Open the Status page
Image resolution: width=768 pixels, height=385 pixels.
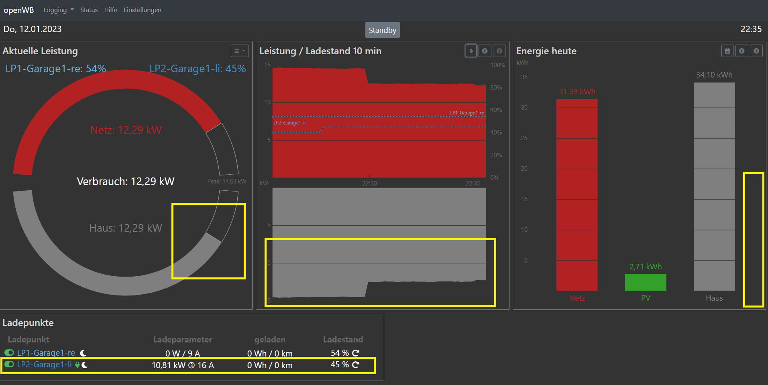click(x=89, y=10)
